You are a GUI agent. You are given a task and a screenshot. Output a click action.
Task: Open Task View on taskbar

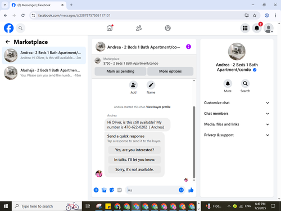tap(88, 206)
